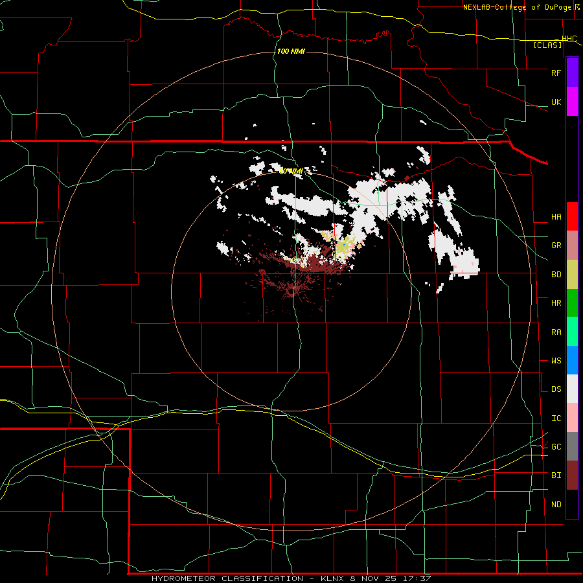Click the "UK" legend label text
The height and width of the screenshot is (583, 583).
tap(556, 102)
